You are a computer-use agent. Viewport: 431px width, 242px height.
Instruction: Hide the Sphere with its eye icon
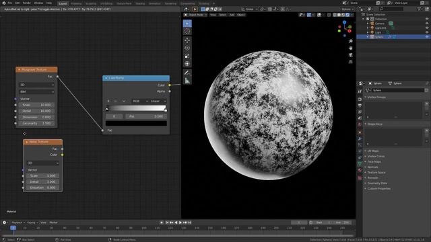[x=427, y=36]
